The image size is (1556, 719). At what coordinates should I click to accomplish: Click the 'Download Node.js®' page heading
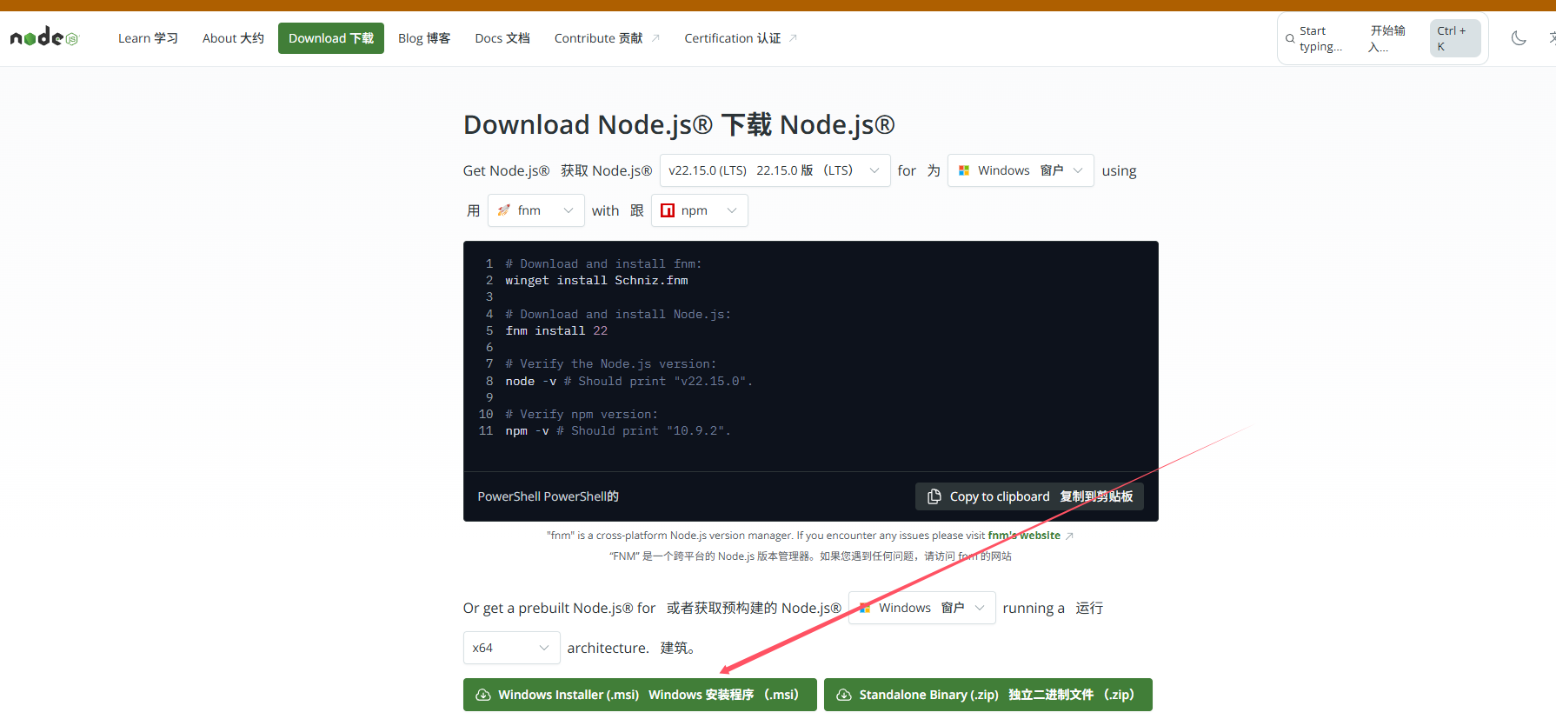pyautogui.click(x=679, y=124)
